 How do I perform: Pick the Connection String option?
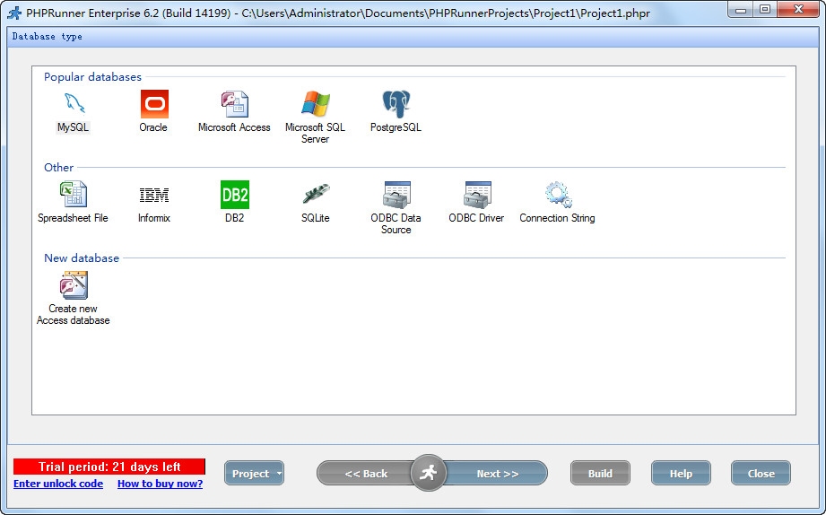(x=557, y=195)
